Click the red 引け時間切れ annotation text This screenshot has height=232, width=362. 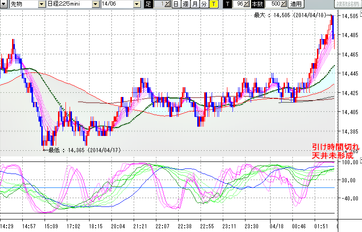[333, 146]
